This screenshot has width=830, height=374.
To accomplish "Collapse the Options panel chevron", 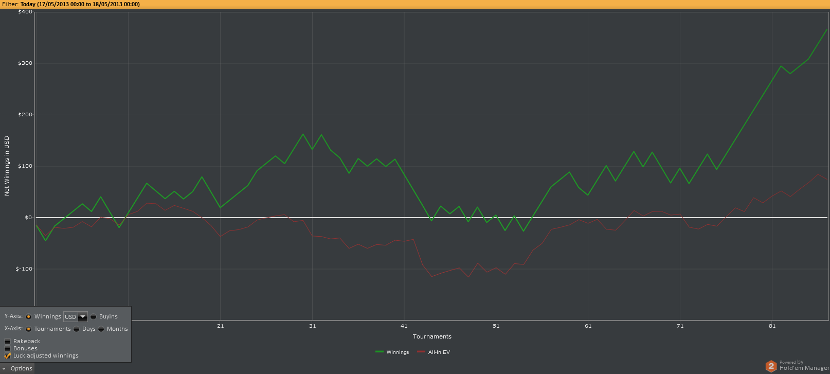I will click(4, 368).
